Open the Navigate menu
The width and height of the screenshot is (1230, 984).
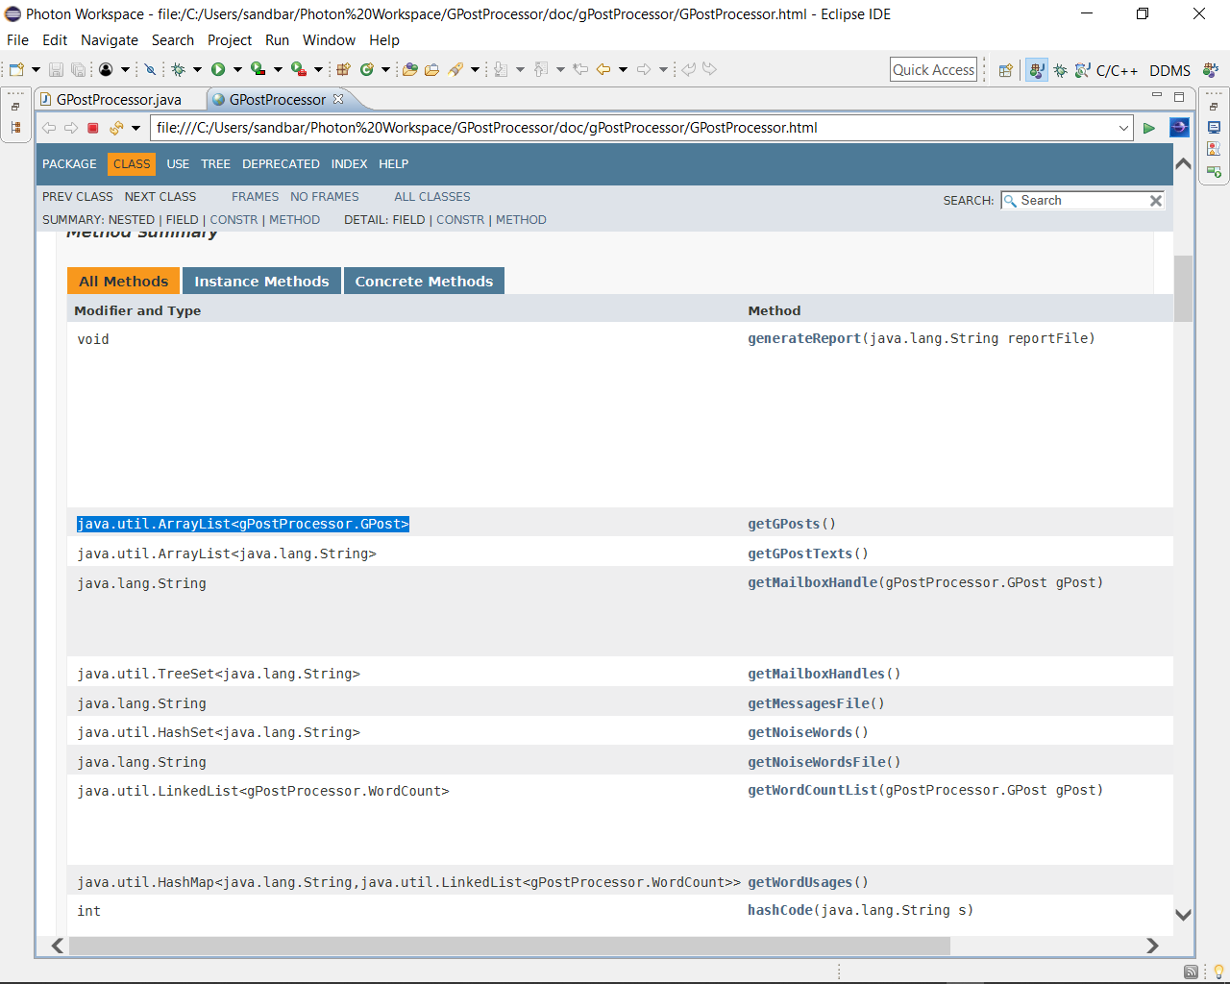tap(110, 40)
